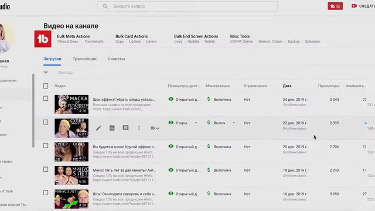Open comments icon for hovered video
This screenshot has width=375, height=211.
125,128
